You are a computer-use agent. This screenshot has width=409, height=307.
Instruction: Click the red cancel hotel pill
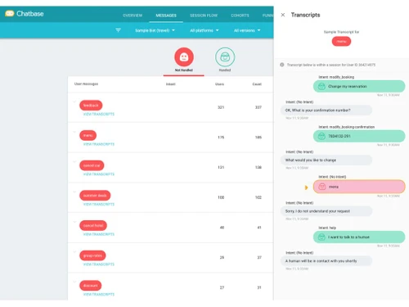click(x=93, y=225)
